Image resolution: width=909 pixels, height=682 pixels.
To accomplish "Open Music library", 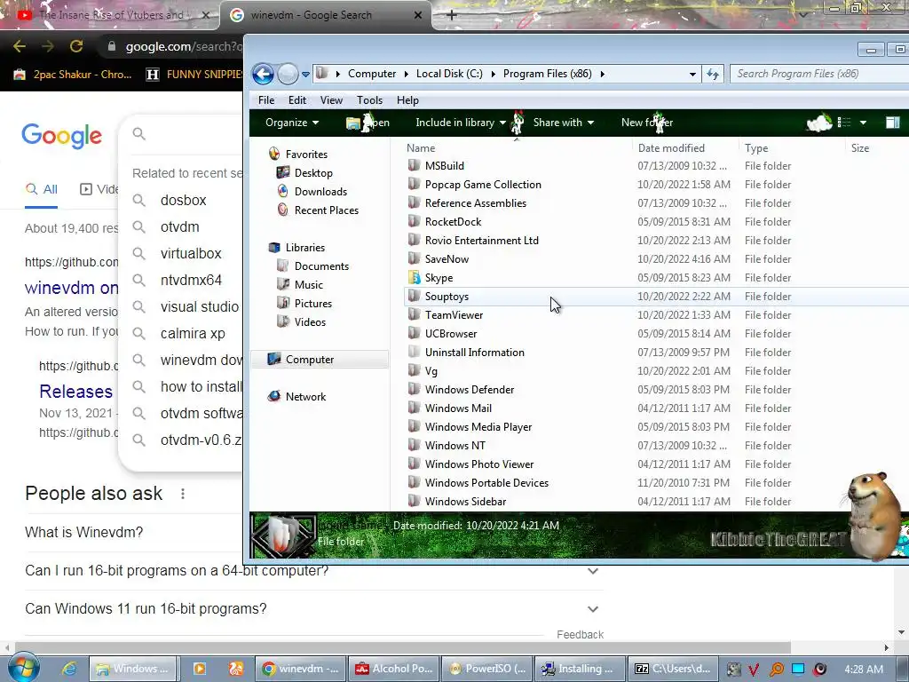I will 308,285.
